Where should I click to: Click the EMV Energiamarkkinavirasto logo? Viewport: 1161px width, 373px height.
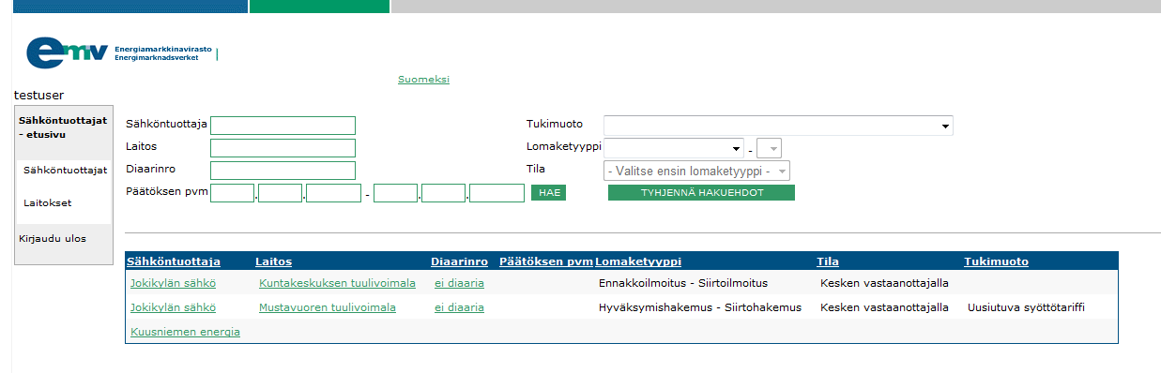pyautogui.click(x=122, y=52)
